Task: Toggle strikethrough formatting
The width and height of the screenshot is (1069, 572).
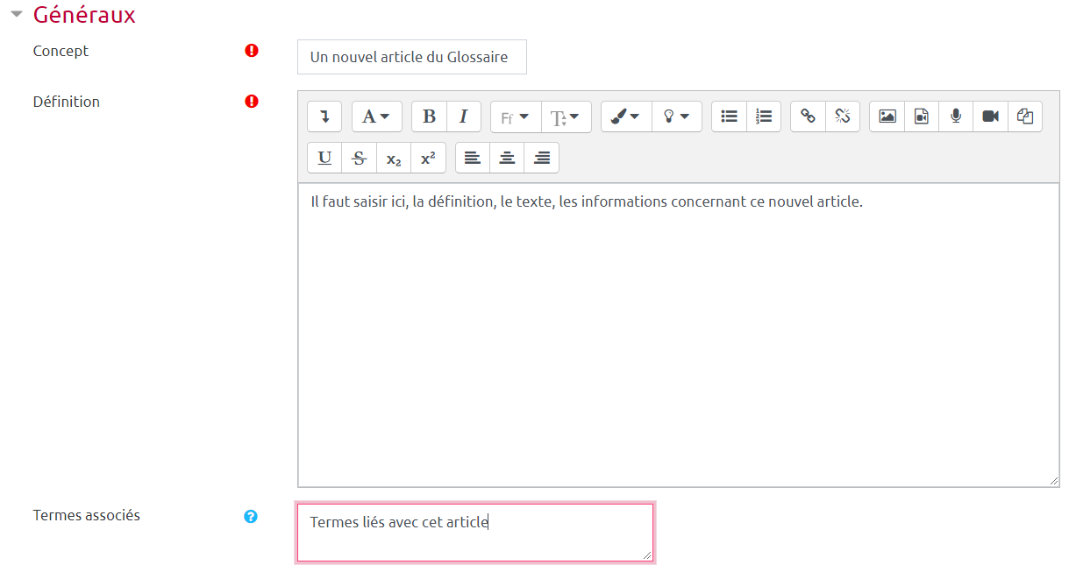Action: point(359,159)
